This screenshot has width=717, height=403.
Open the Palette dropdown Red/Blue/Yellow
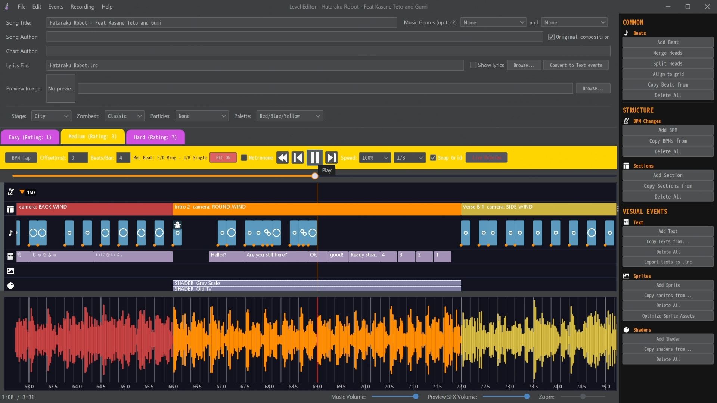[289, 116]
